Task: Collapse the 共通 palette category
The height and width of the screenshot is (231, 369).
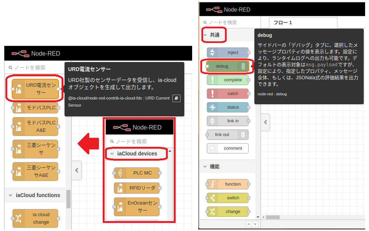Action: (x=205, y=35)
